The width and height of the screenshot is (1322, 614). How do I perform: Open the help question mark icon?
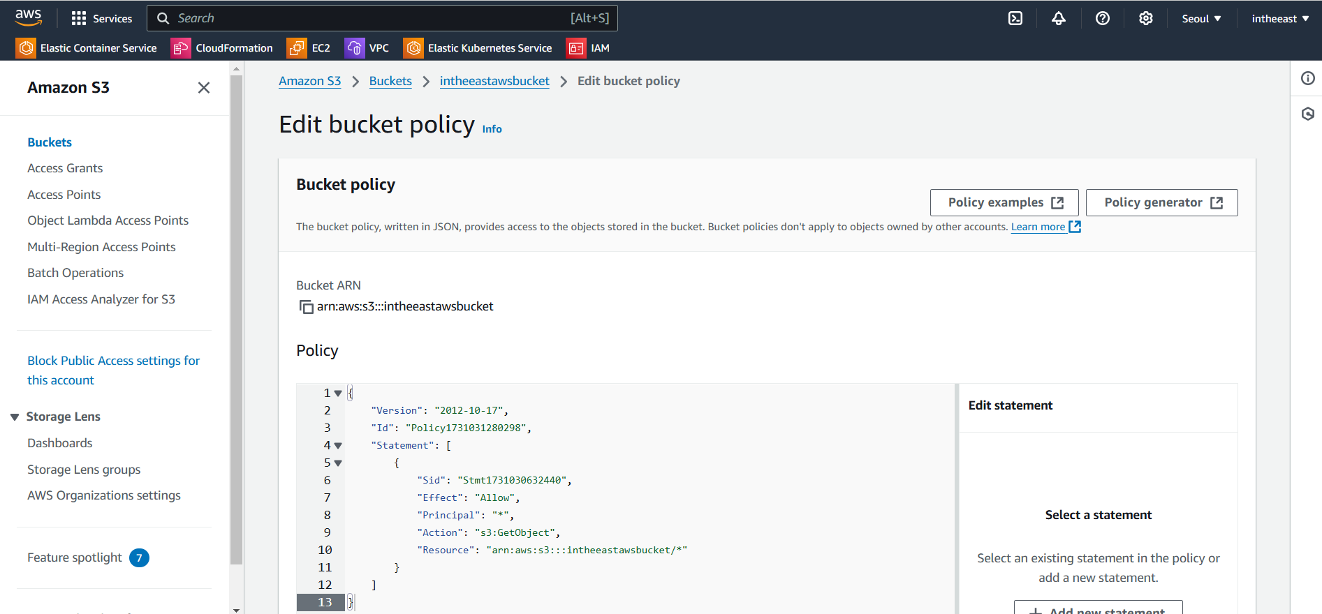click(x=1103, y=19)
